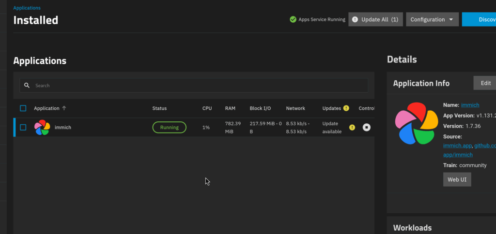496x234 pixels.
Task: Click the yellow update icon in immich row
Action: click(352, 128)
